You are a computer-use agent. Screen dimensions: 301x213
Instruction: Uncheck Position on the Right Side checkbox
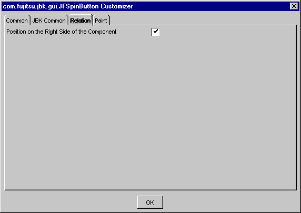[x=155, y=32]
